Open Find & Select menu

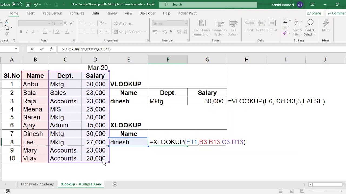point(310,28)
